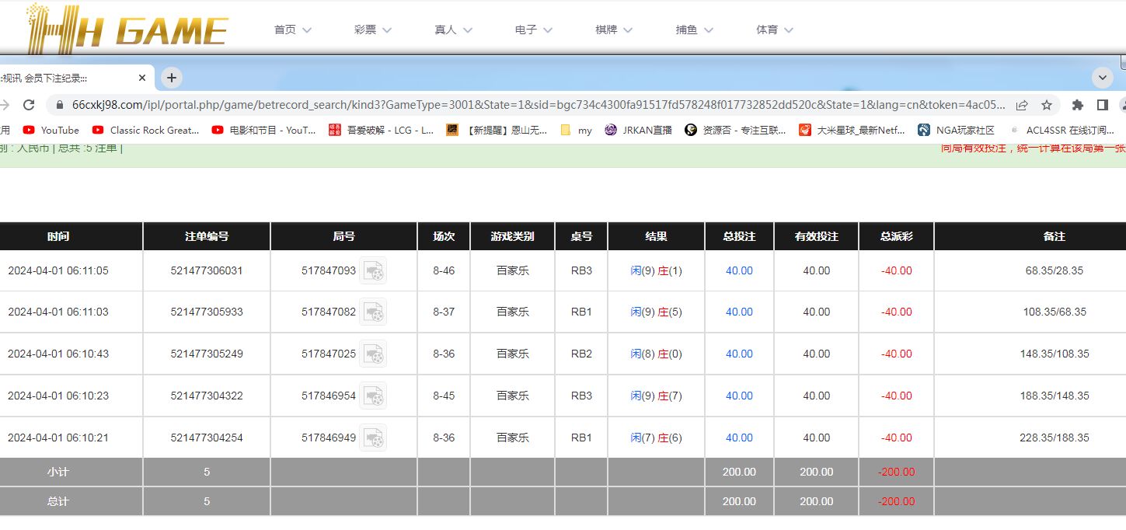1126x530 pixels.
Task: Click the 40.00 total bet link in first row
Action: coord(739,270)
